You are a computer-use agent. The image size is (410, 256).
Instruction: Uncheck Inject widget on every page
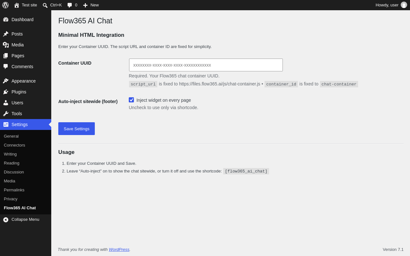point(131,100)
